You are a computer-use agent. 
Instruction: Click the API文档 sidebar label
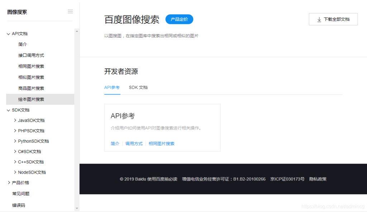coord(20,34)
